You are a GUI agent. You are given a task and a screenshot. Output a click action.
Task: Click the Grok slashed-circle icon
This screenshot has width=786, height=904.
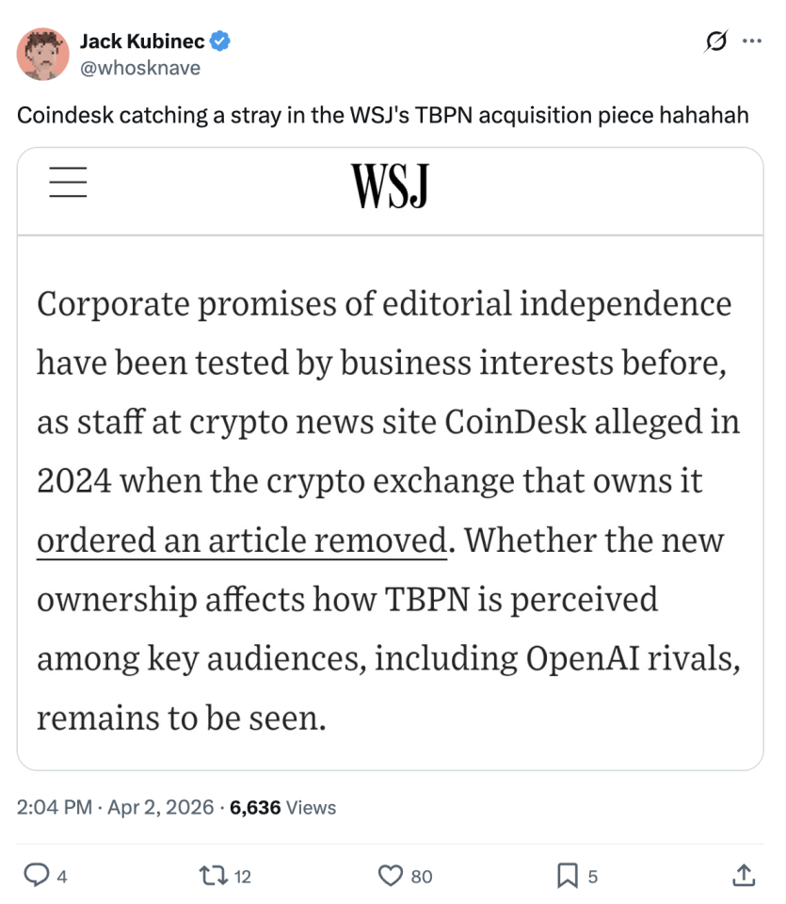[x=714, y=41]
